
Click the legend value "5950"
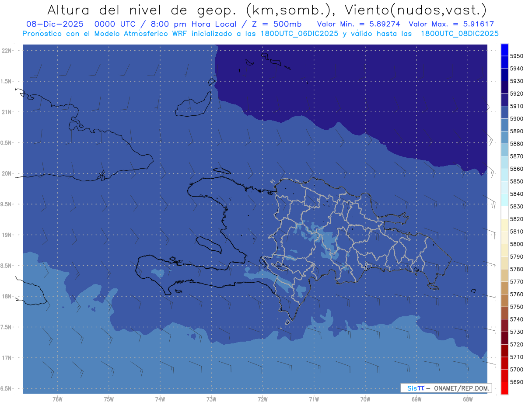516,56
